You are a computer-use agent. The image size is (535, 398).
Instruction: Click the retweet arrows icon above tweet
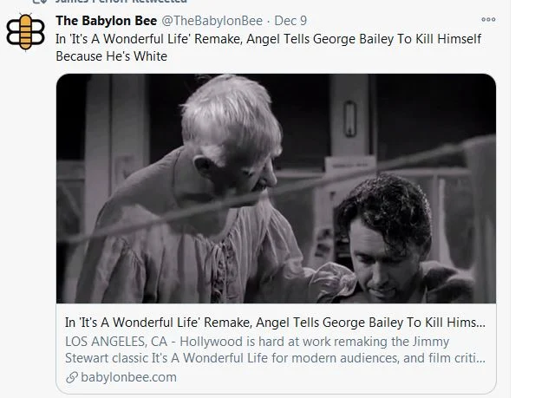(x=40, y=2)
